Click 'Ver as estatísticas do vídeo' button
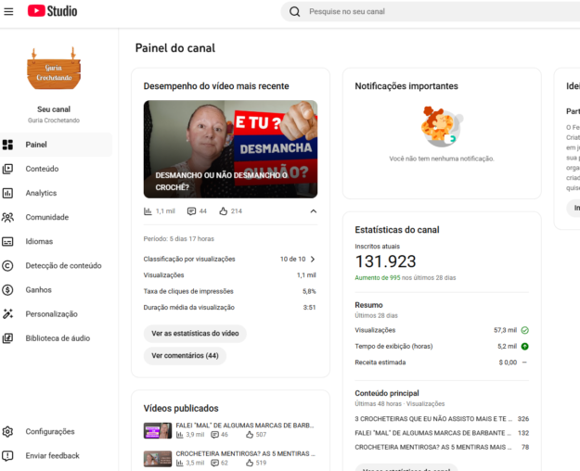The height and width of the screenshot is (471, 580). point(195,334)
